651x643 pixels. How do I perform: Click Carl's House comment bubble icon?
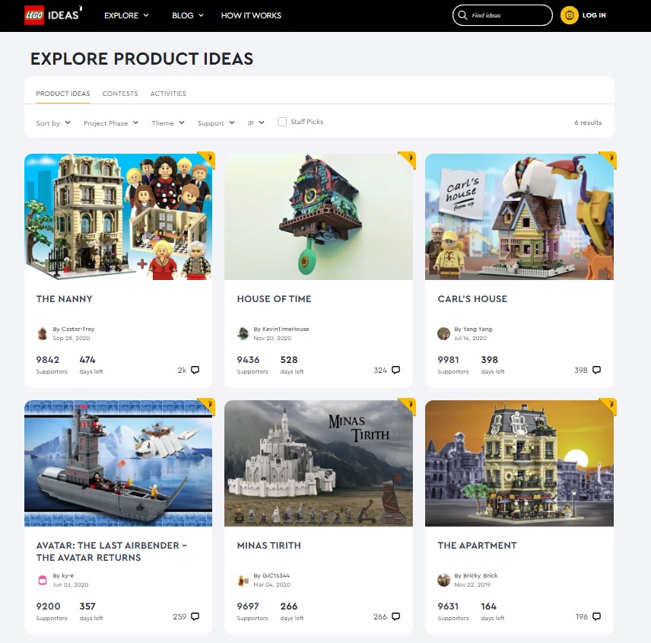click(x=596, y=370)
